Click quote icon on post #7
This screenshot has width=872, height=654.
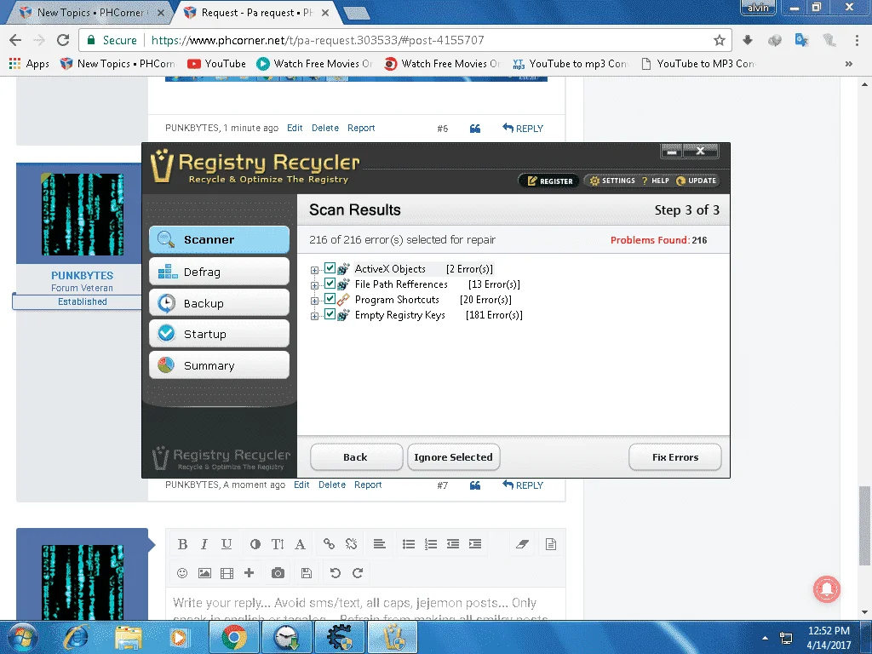(475, 485)
